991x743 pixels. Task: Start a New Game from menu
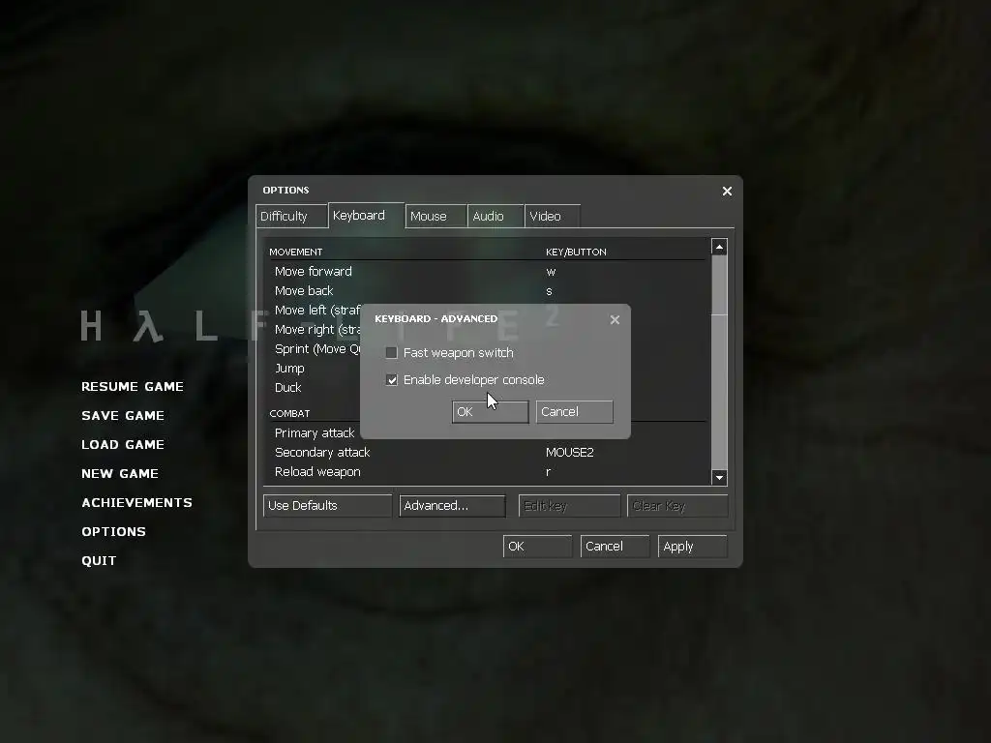pos(120,474)
